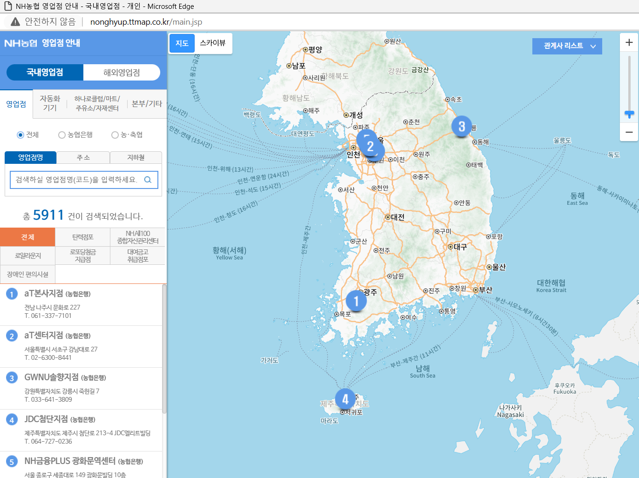Screen dimensions: 639x478
Task: Click the 대구 city label on map
Action: point(460,247)
